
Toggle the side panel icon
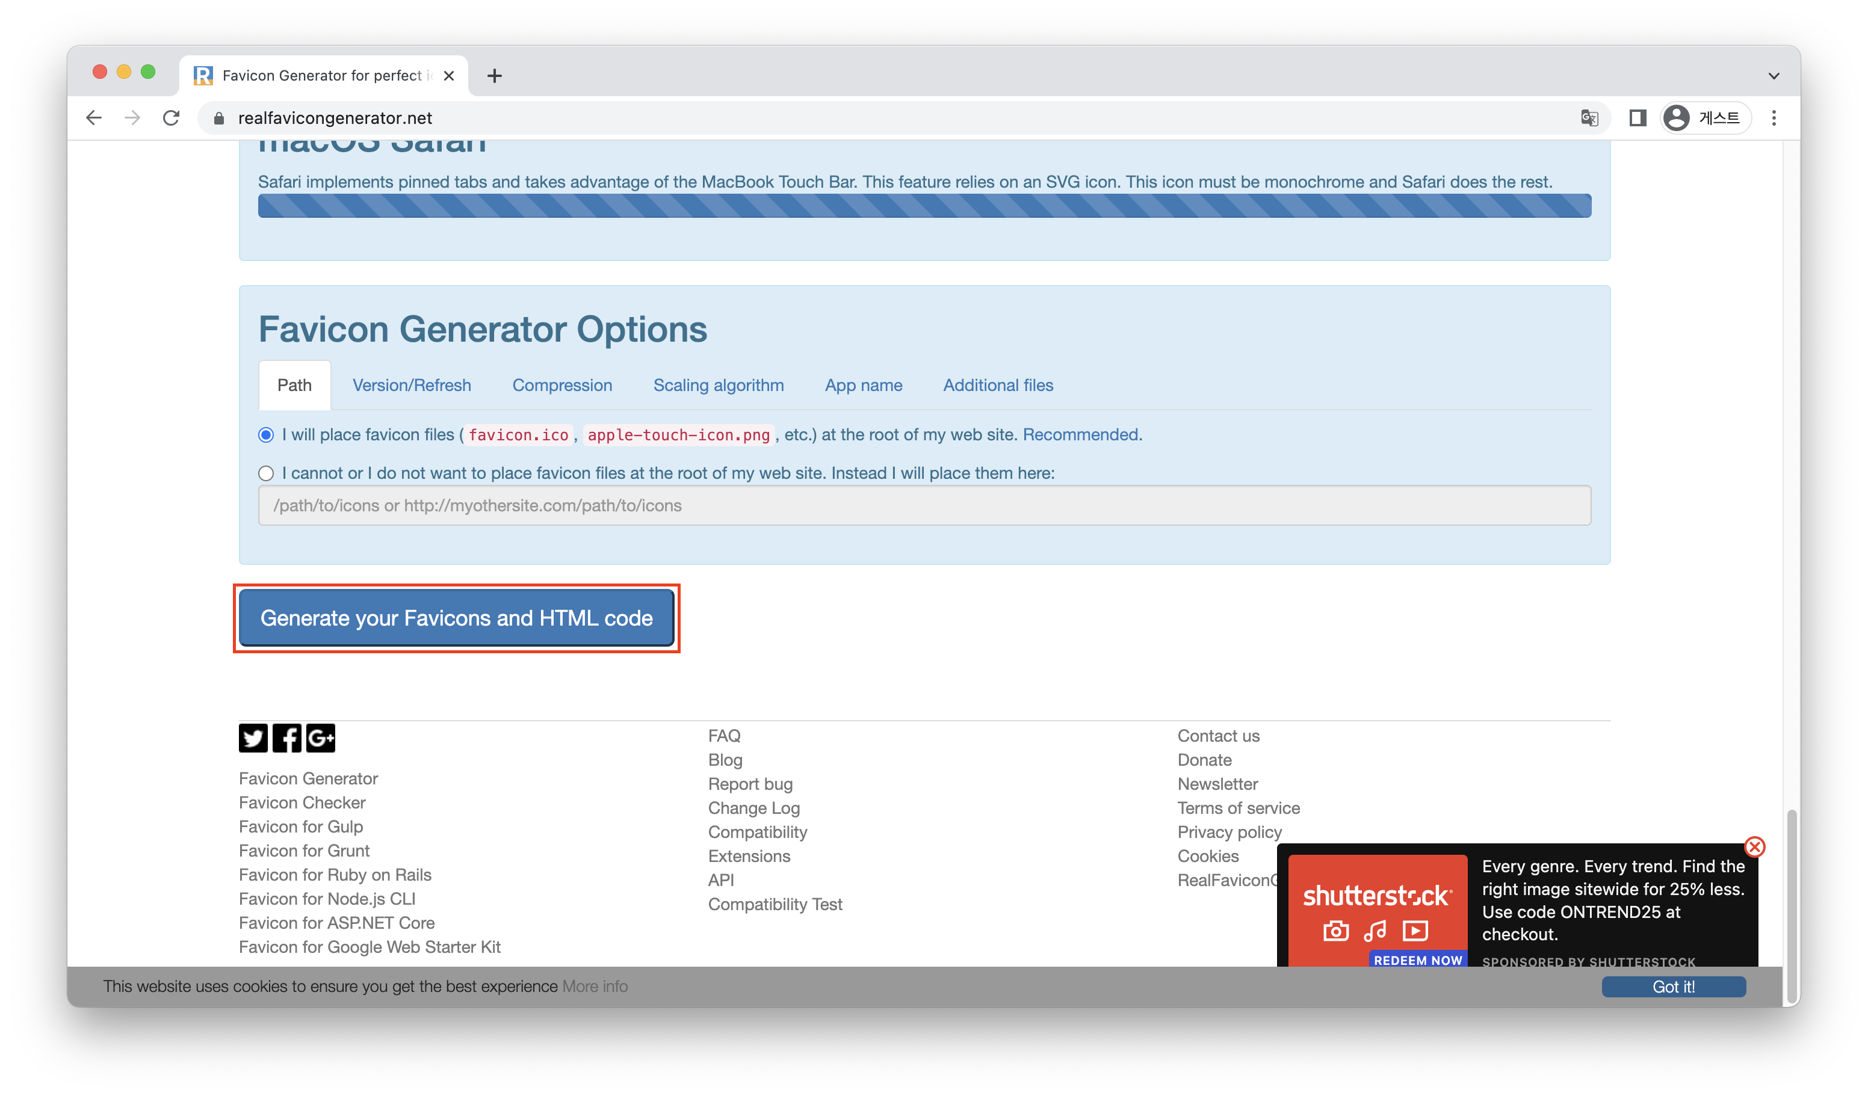[x=1638, y=118]
